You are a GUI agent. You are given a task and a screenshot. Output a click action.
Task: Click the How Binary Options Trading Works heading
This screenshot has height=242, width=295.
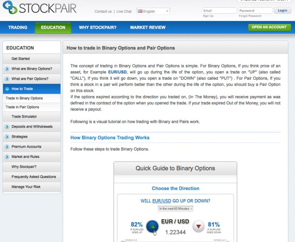(110, 138)
